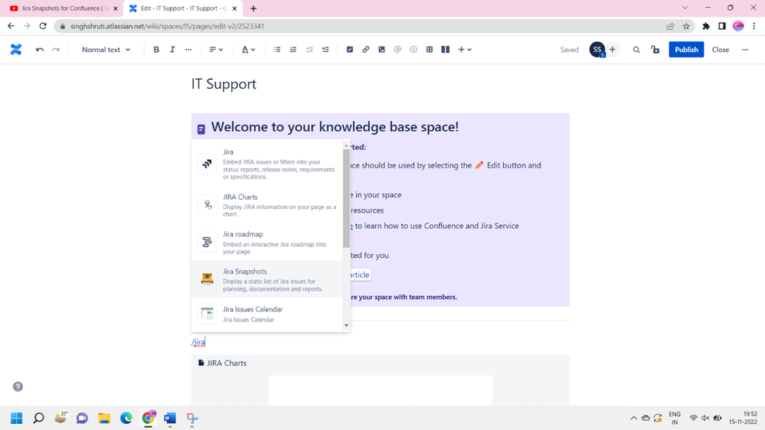Viewport: 765px width, 430px height.
Task: Open the text color dropdown
Action: tap(248, 49)
